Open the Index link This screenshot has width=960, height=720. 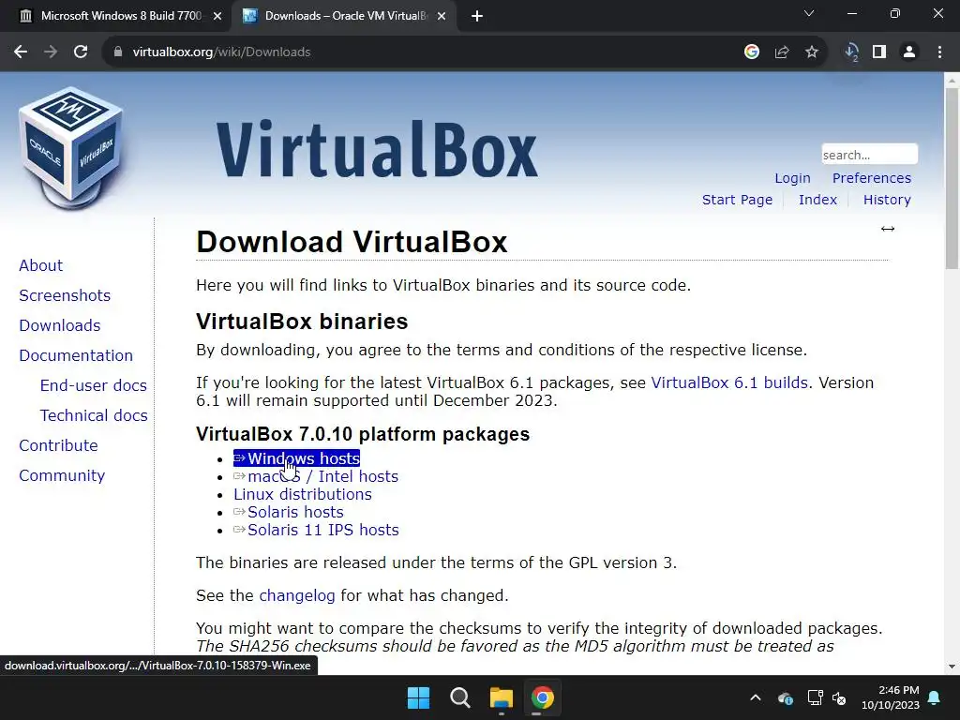[817, 200]
